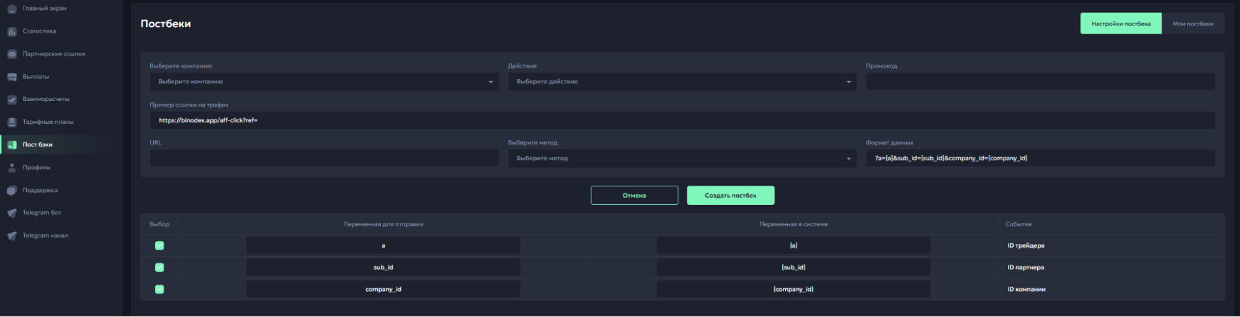Image resolution: width=1240 pixels, height=317 pixels.
Task: Click the Отмена button
Action: pyautogui.click(x=634, y=196)
